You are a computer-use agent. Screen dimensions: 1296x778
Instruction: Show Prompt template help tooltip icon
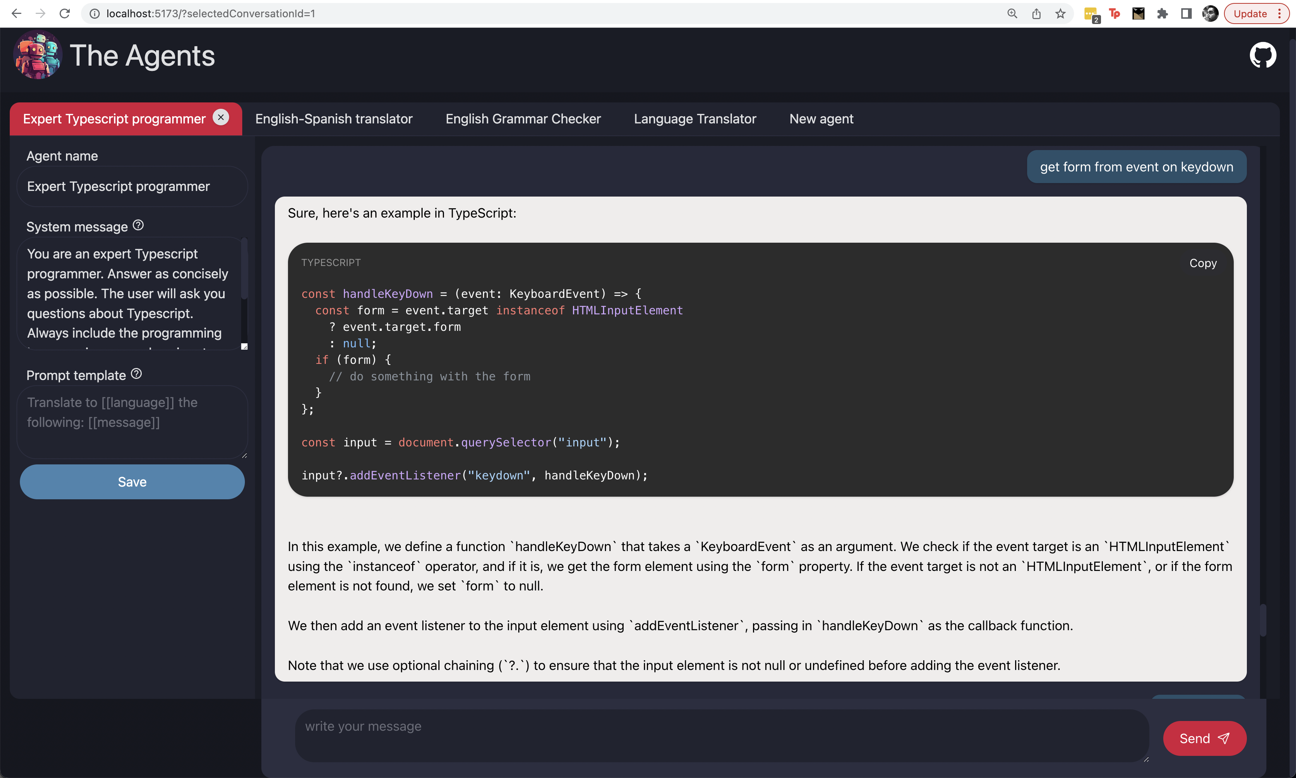136,374
